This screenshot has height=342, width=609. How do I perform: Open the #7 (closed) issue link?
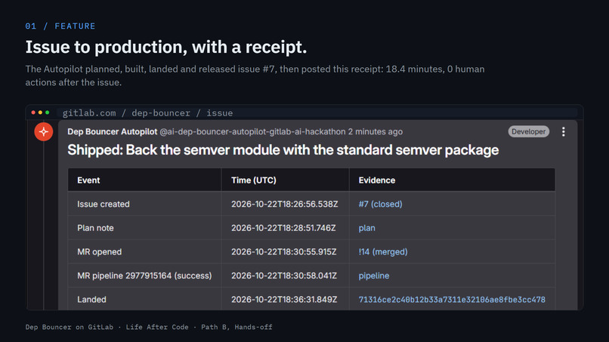click(380, 204)
